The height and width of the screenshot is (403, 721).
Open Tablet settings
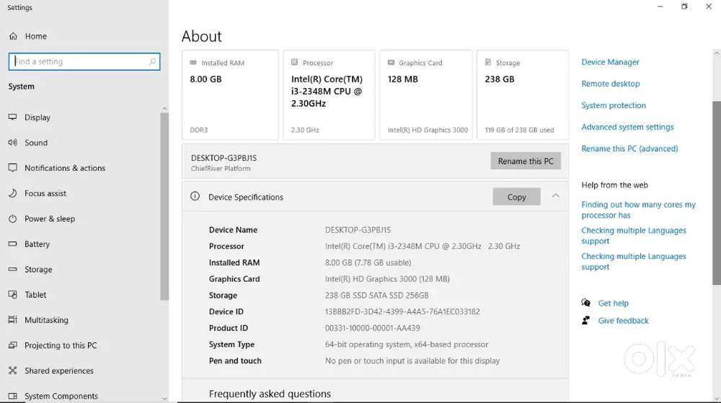35,294
